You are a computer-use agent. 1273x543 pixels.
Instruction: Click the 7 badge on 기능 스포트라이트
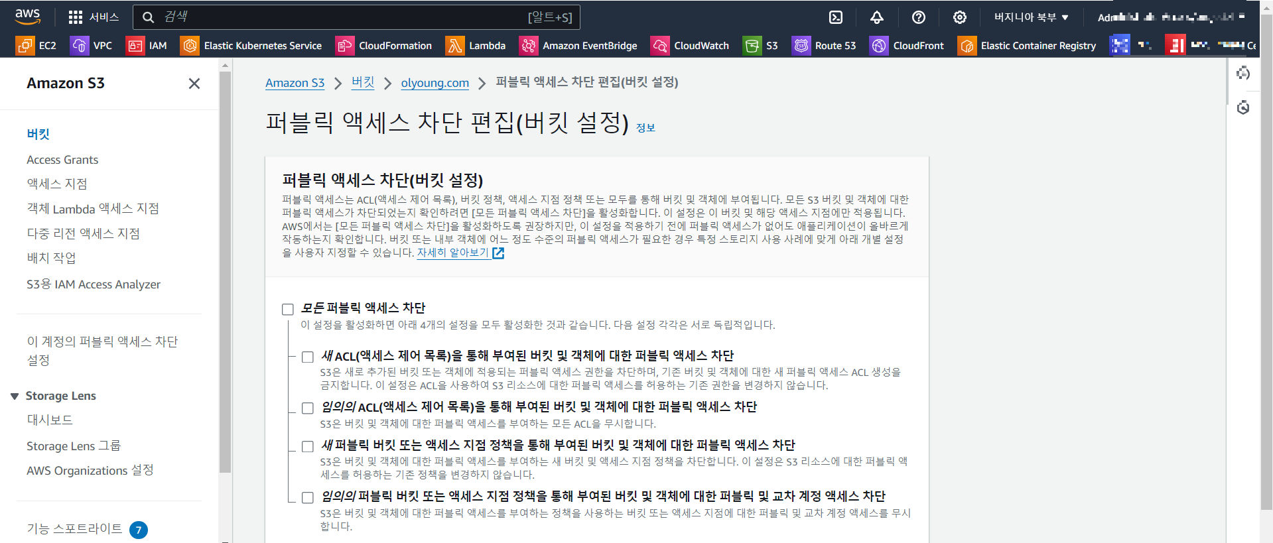click(x=139, y=530)
